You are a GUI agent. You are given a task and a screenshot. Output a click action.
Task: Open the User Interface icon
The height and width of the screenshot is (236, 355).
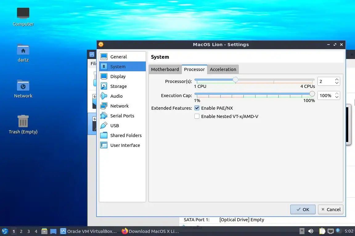coord(104,145)
